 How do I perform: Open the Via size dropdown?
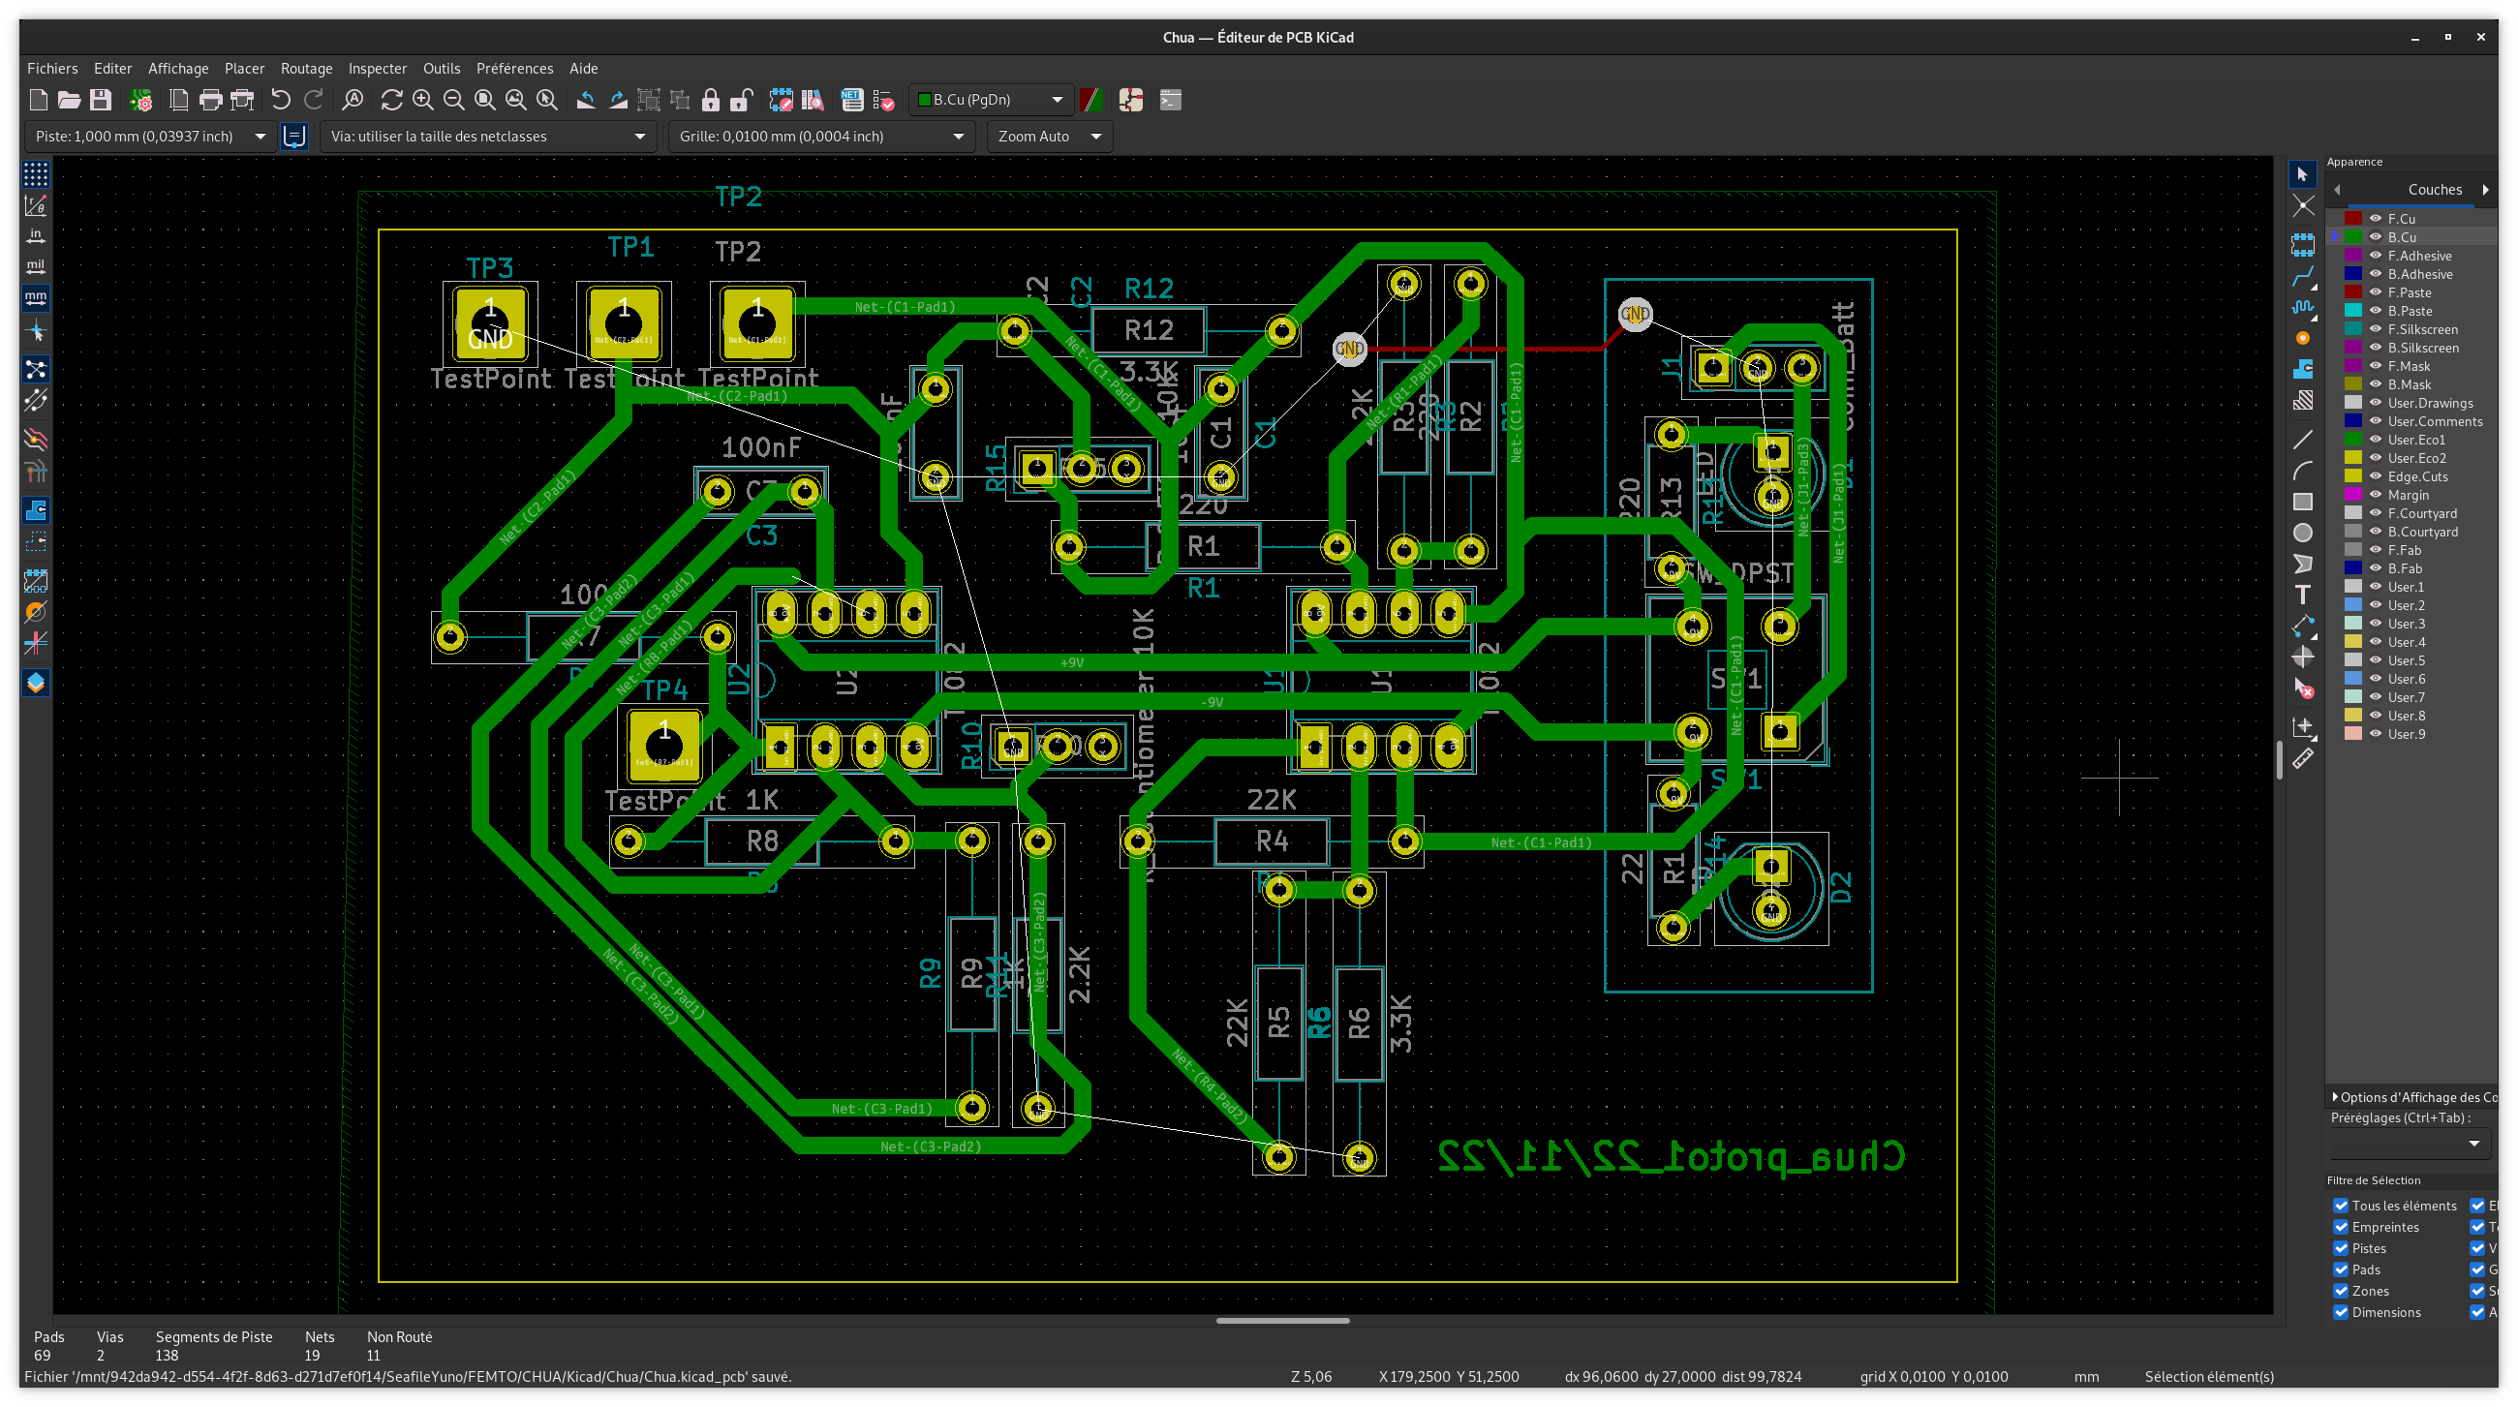click(487, 137)
